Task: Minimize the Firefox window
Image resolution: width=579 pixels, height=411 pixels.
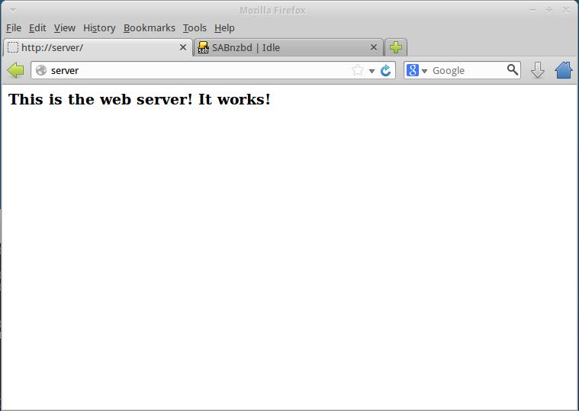Action: 532,10
